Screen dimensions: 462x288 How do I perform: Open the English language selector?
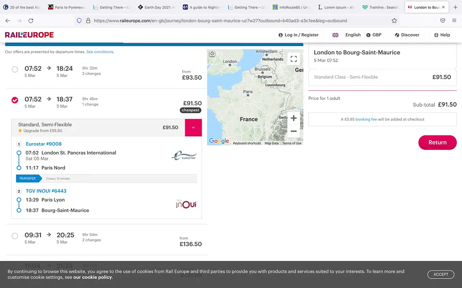tap(353, 35)
